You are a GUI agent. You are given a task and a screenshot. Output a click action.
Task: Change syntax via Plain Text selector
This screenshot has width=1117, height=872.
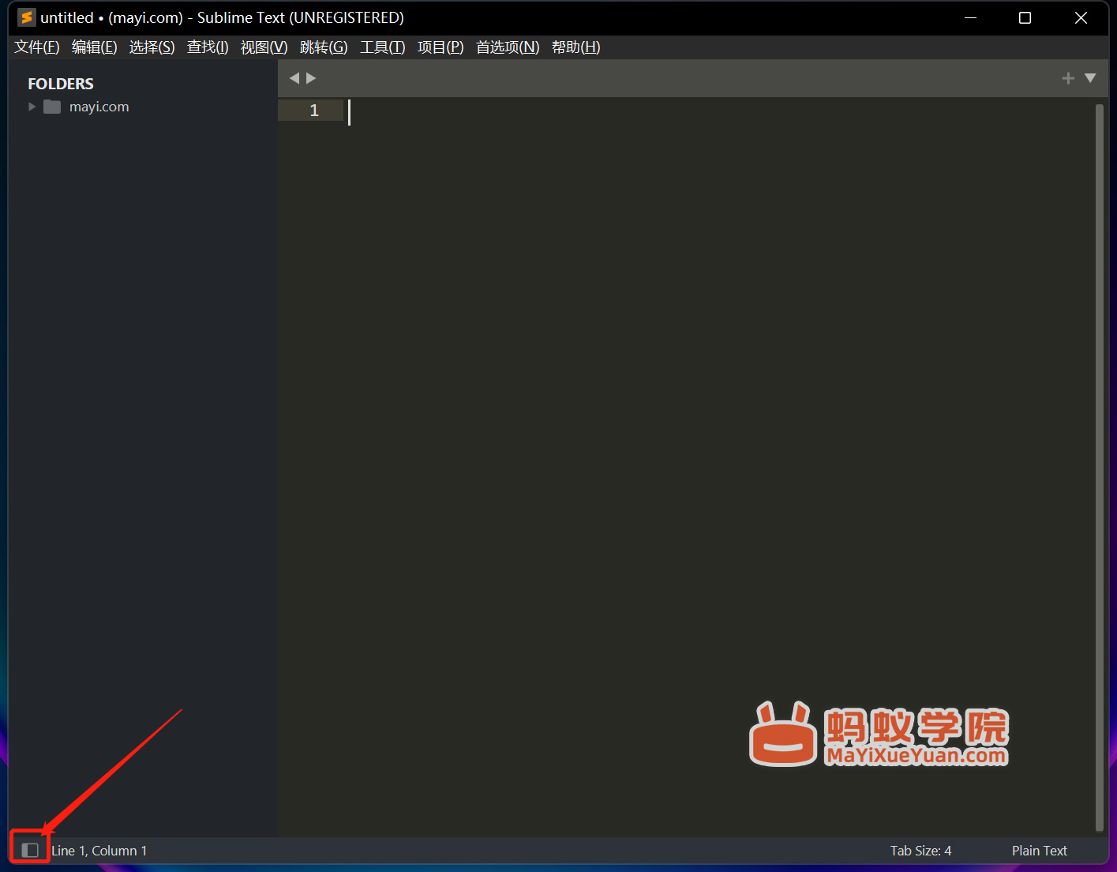tap(1039, 851)
